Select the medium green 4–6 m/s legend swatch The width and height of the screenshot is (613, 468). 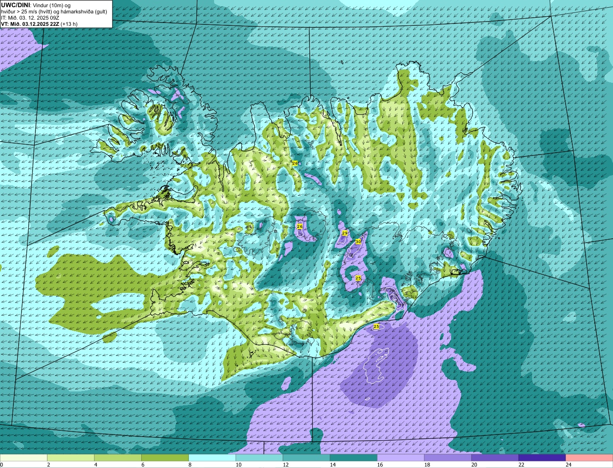pyautogui.click(x=118, y=458)
